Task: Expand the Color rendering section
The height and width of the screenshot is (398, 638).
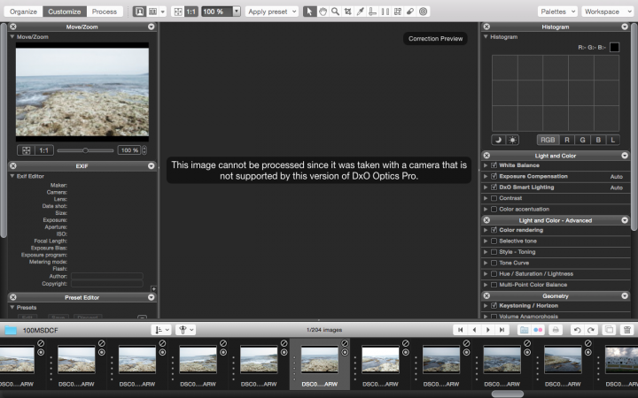Action: point(486,230)
